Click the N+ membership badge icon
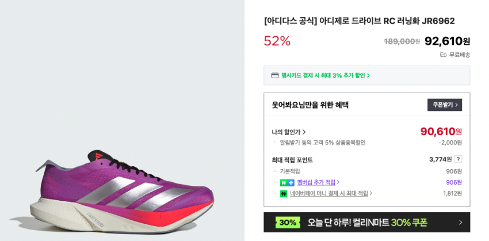Image resolution: width=489 pixels, height=241 pixels. point(287,182)
